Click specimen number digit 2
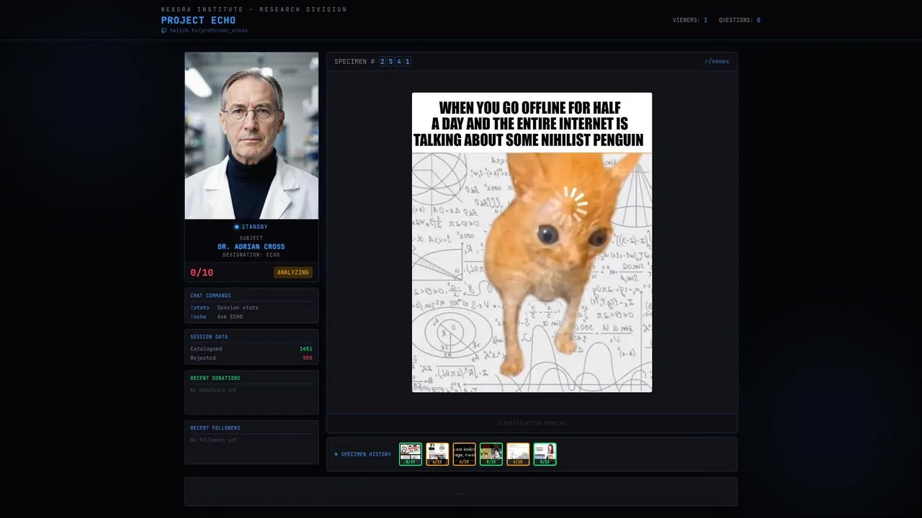Screen dimensions: 922x518 tap(382, 62)
